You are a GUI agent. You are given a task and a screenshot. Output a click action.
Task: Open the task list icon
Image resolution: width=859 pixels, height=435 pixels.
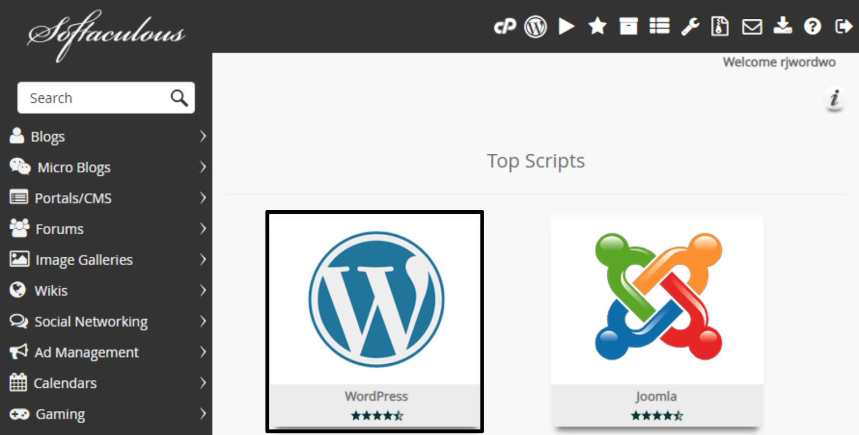click(659, 26)
